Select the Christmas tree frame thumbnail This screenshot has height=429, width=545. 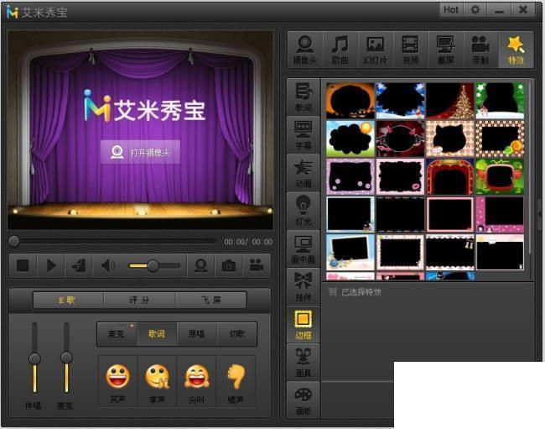(450, 101)
